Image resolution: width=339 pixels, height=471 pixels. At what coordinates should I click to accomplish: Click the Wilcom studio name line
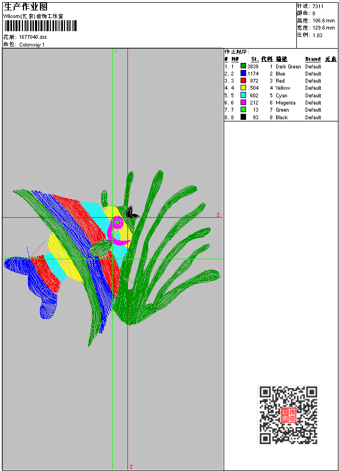(33, 16)
